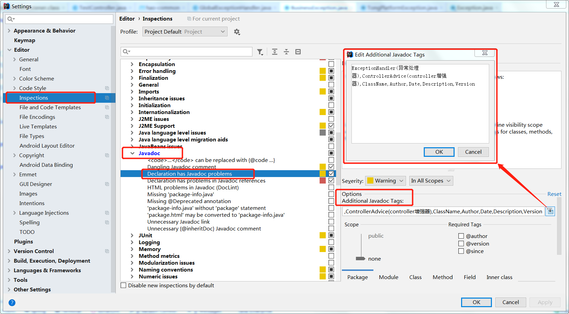The height and width of the screenshot is (314, 569).
Task: Click the Editor breadcrumb link
Action: click(x=127, y=18)
